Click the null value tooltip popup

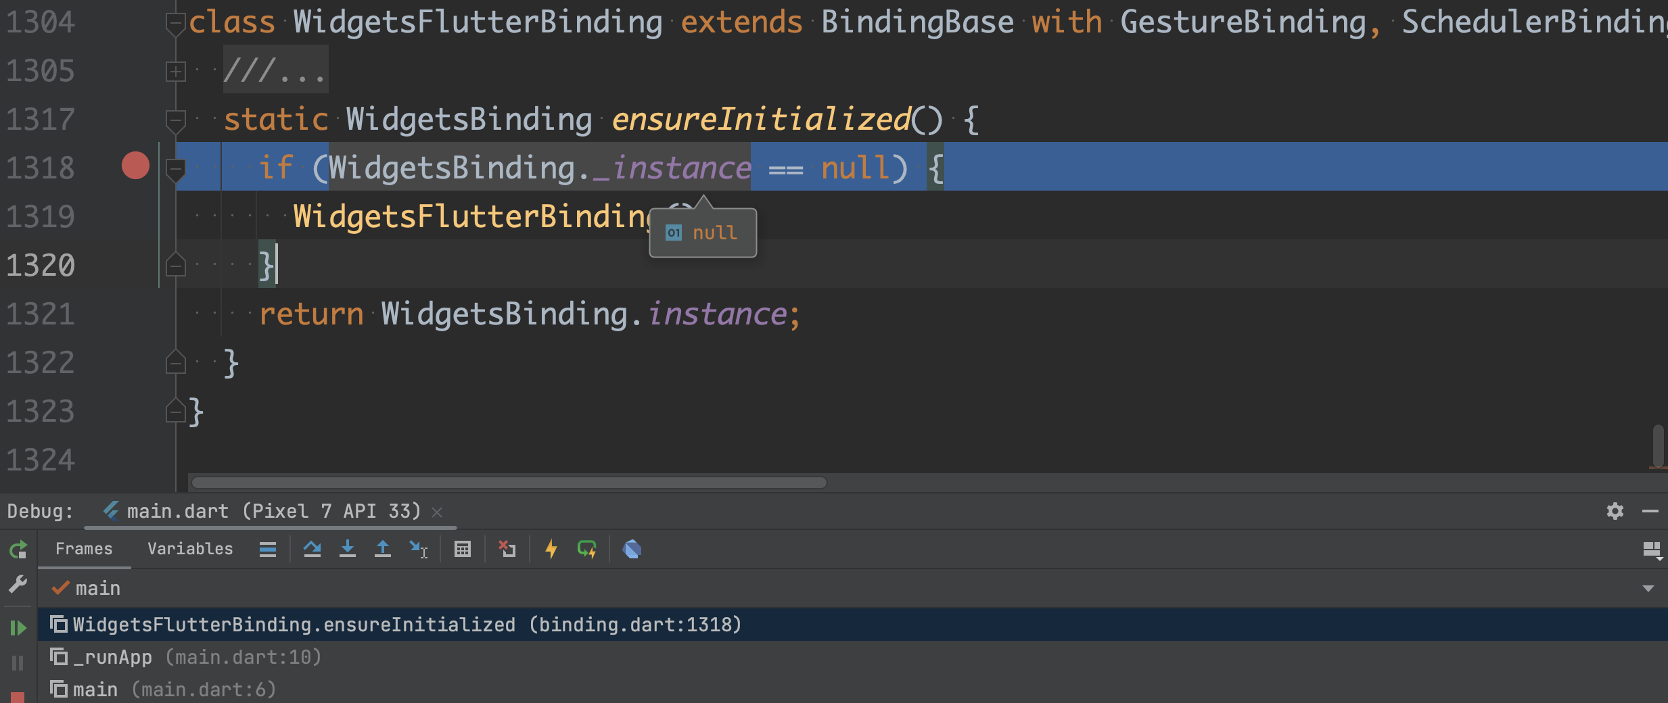703,233
